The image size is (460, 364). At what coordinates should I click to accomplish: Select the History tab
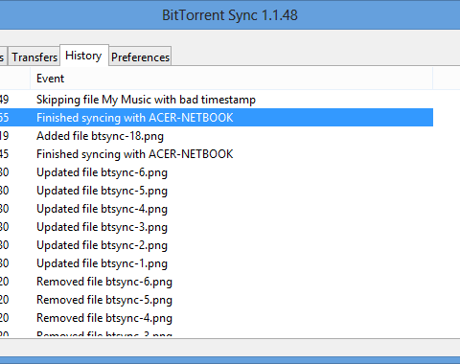(84, 56)
